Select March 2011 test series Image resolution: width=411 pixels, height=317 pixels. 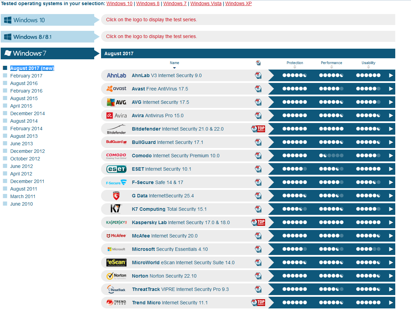(23, 196)
